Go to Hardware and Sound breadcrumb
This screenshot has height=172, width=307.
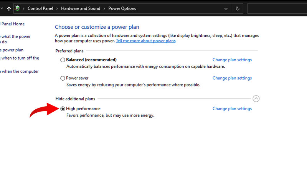(81, 8)
